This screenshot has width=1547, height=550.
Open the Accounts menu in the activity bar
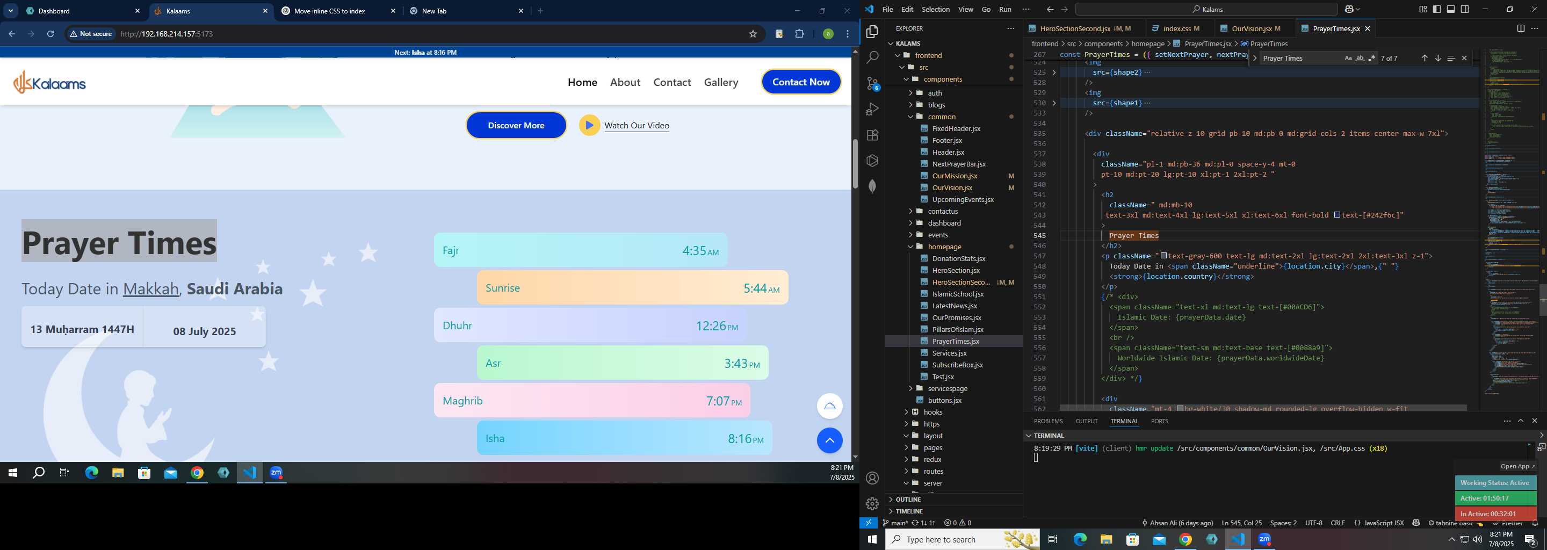click(872, 479)
